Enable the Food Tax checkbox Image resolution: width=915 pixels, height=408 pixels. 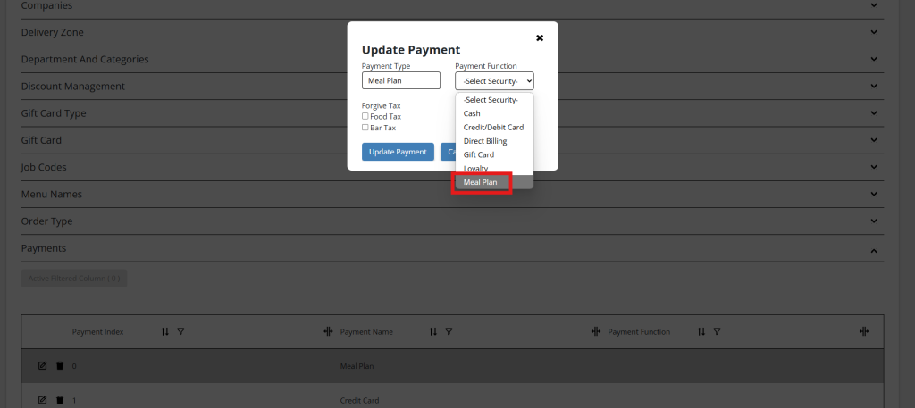click(x=365, y=116)
